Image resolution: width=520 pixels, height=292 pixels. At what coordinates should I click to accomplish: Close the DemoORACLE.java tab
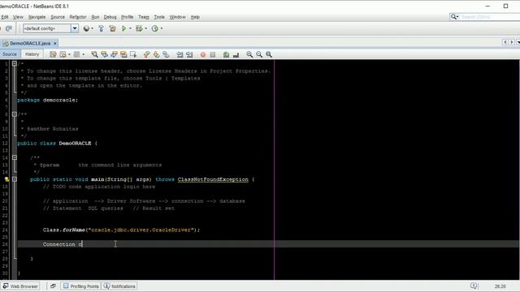pyautogui.click(x=55, y=43)
